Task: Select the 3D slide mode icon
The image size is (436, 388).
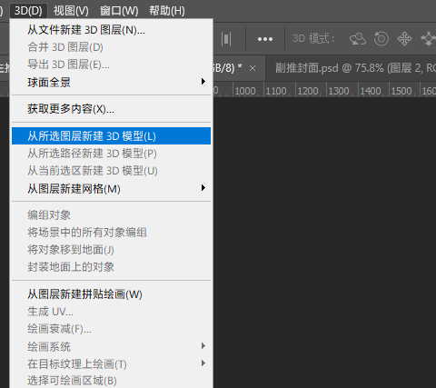Action: click(429, 39)
